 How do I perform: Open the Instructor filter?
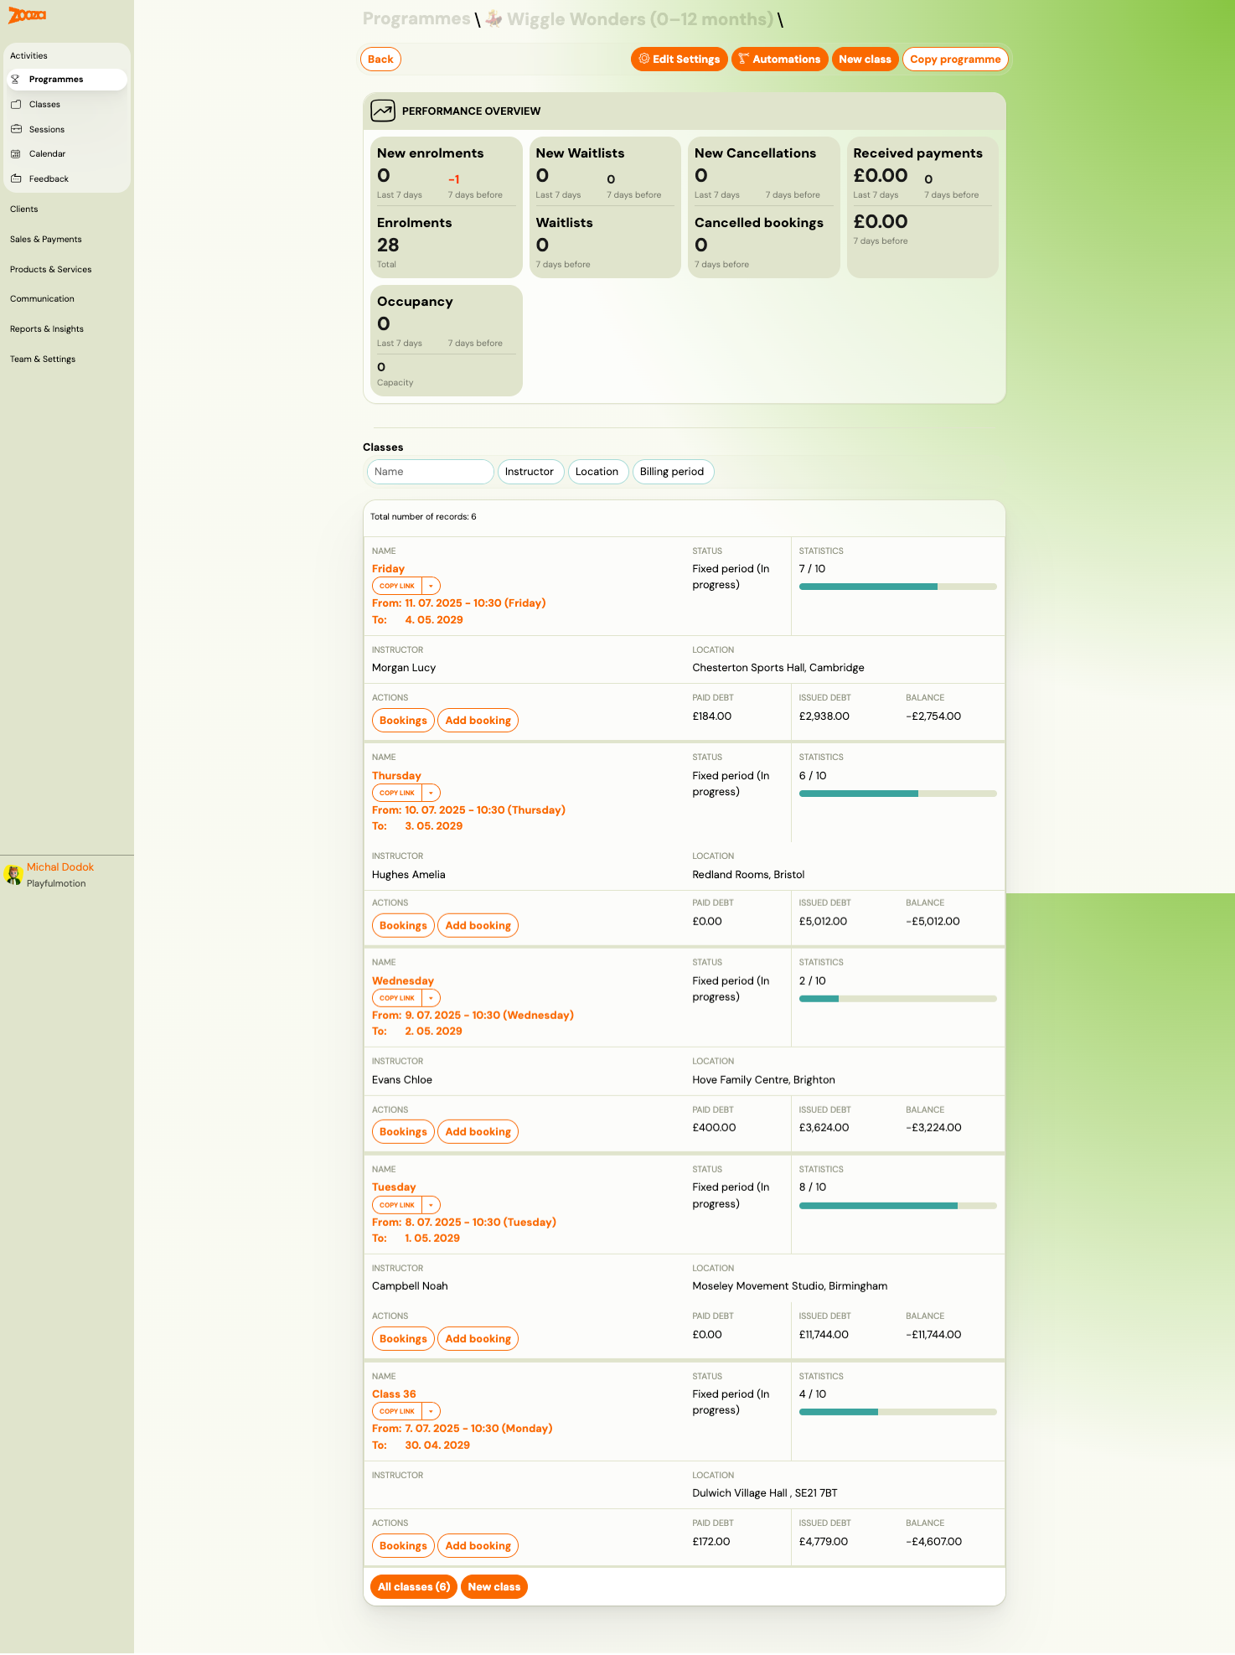tap(530, 472)
